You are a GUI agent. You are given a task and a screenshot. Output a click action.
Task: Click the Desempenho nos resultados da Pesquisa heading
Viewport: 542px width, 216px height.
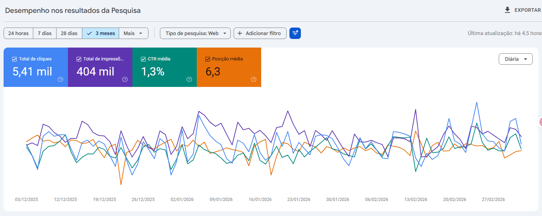pos(73,10)
